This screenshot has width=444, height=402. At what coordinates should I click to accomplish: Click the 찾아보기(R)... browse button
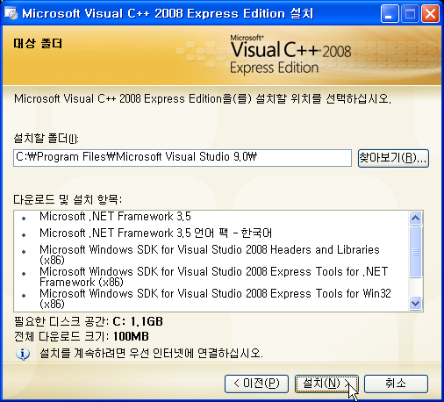tap(393, 158)
